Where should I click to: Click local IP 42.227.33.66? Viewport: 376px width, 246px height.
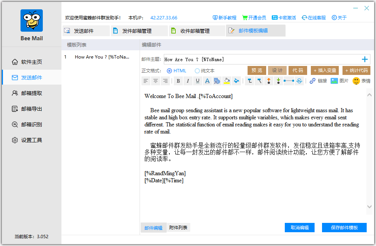click(x=164, y=18)
